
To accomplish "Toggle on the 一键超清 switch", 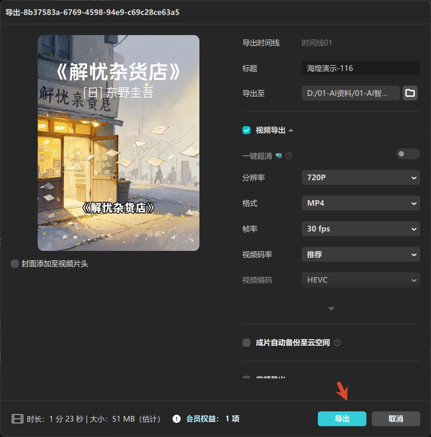I will pyautogui.click(x=408, y=154).
